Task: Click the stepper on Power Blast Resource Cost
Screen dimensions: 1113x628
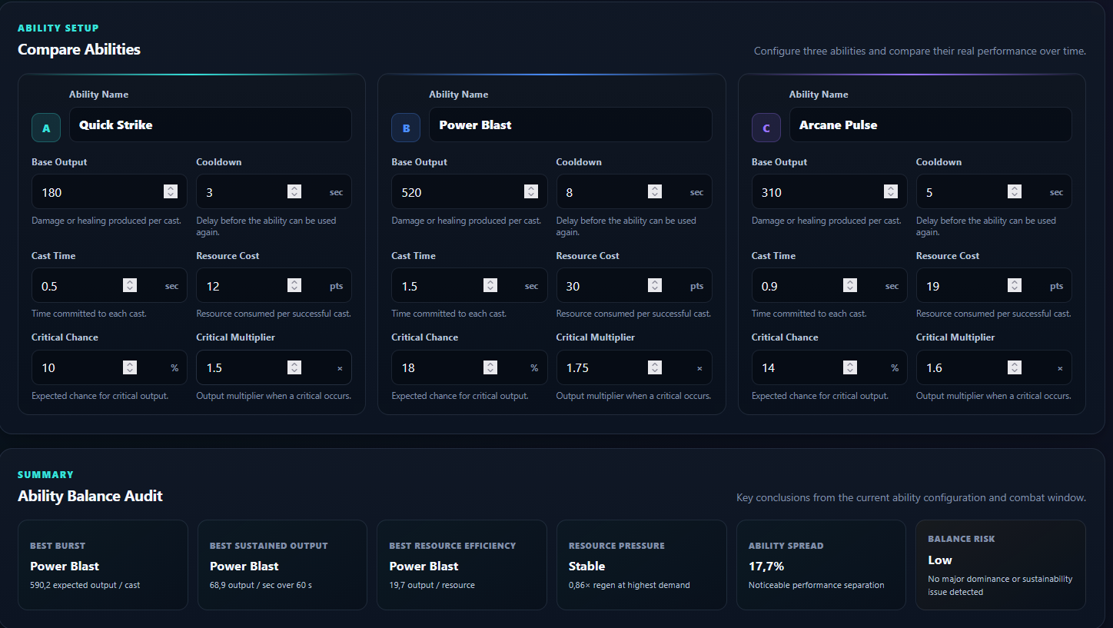Action: coord(654,285)
